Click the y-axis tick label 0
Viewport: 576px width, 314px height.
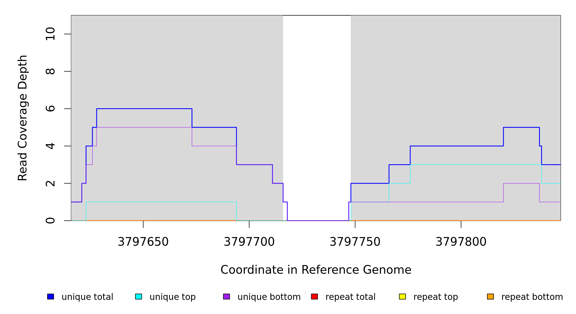50,221
